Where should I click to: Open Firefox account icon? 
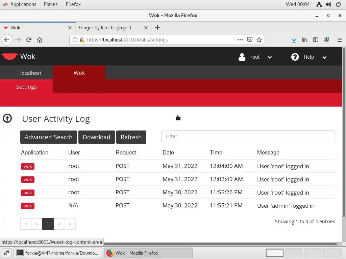[x=326, y=40]
